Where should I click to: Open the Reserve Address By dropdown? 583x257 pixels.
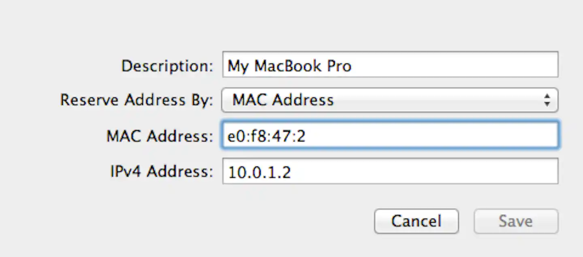390,100
